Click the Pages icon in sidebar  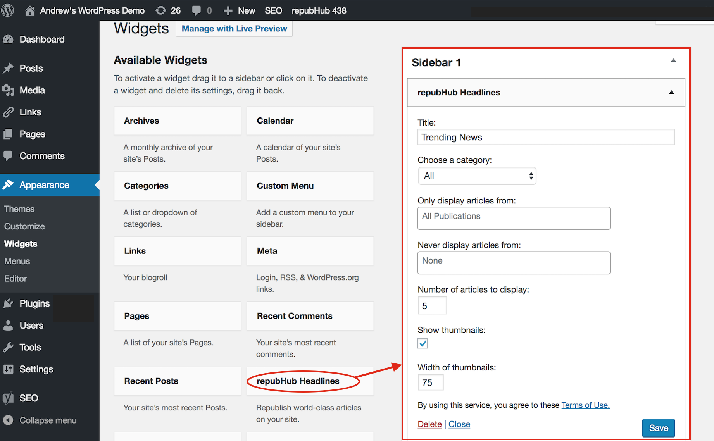(x=8, y=134)
